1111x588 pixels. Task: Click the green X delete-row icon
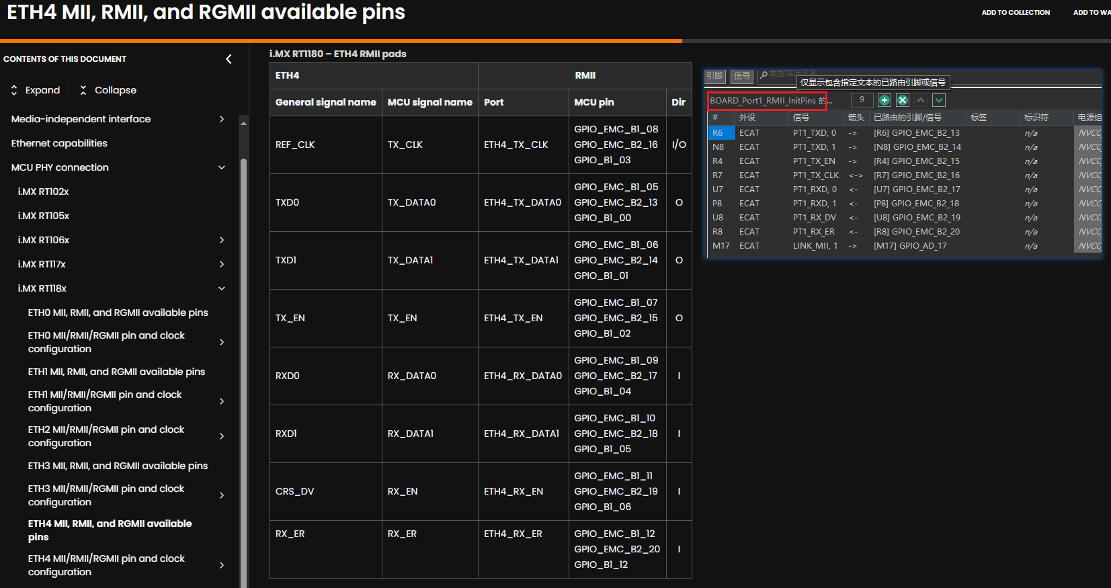pyautogui.click(x=903, y=100)
